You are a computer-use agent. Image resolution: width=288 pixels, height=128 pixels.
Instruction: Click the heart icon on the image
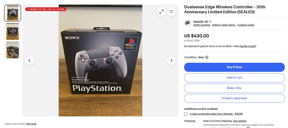[171, 12]
